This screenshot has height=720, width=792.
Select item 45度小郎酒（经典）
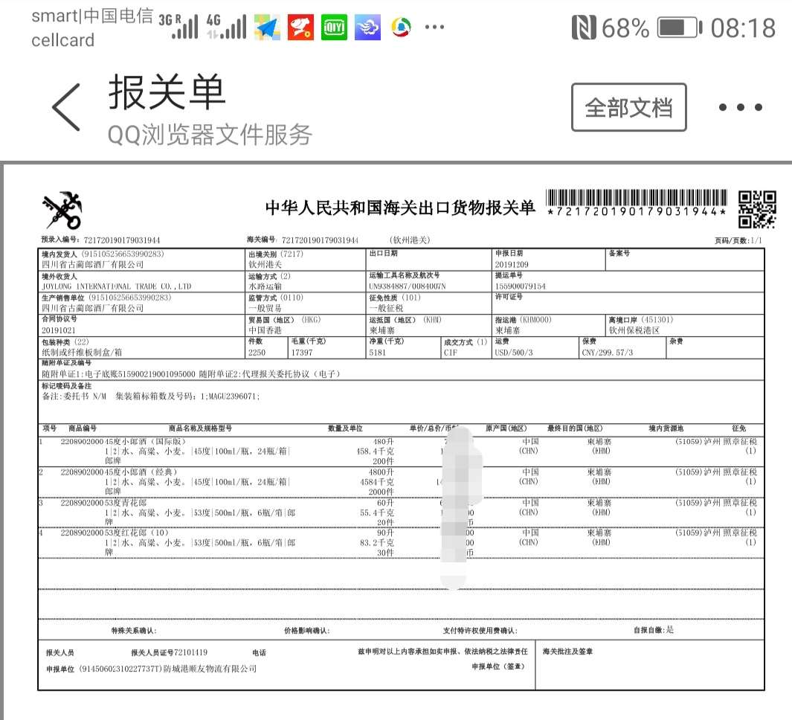(x=141, y=472)
